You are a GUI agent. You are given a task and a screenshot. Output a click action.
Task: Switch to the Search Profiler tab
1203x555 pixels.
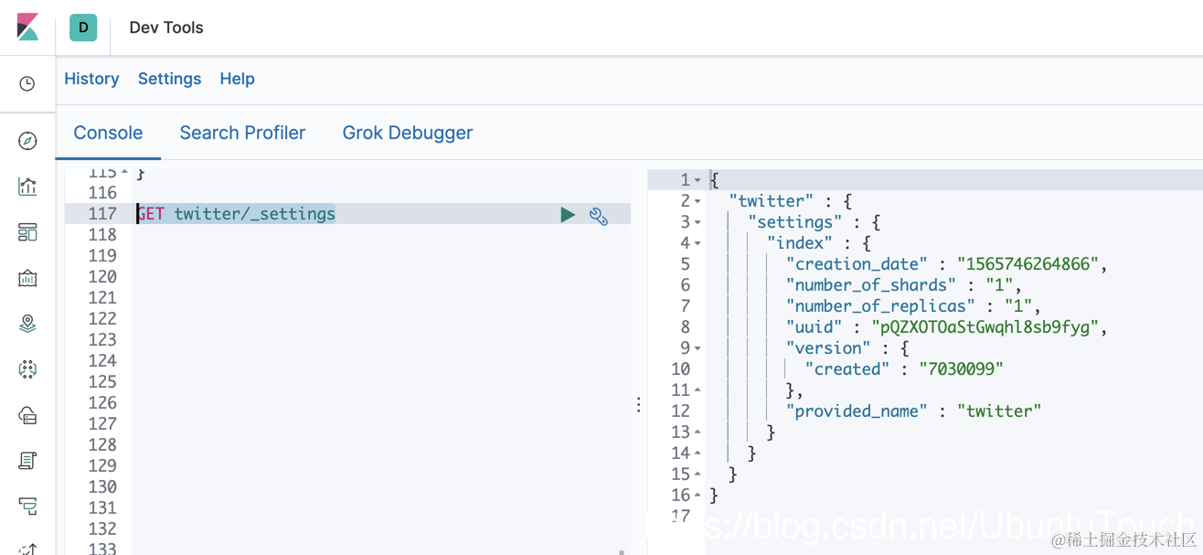click(242, 133)
